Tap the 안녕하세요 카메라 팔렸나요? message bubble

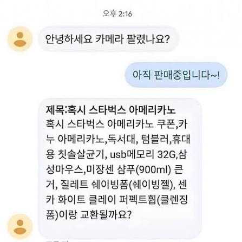(108, 39)
